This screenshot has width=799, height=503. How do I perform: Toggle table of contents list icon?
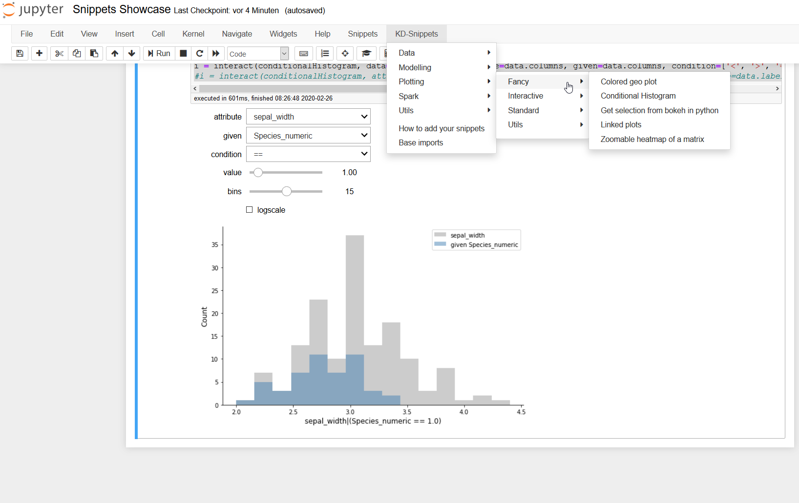click(x=325, y=53)
